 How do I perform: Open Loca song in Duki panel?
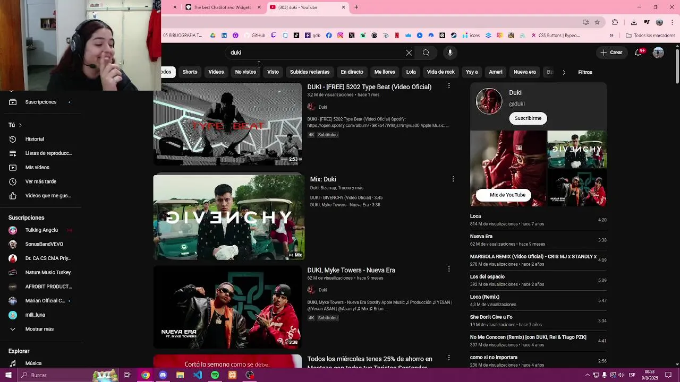(x=475, y=216)
